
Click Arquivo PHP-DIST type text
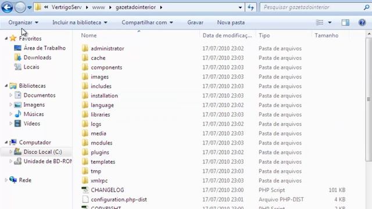click(x=281, y=200)
